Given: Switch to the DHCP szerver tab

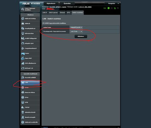Looking at the screenshot, I should [53, 13].
